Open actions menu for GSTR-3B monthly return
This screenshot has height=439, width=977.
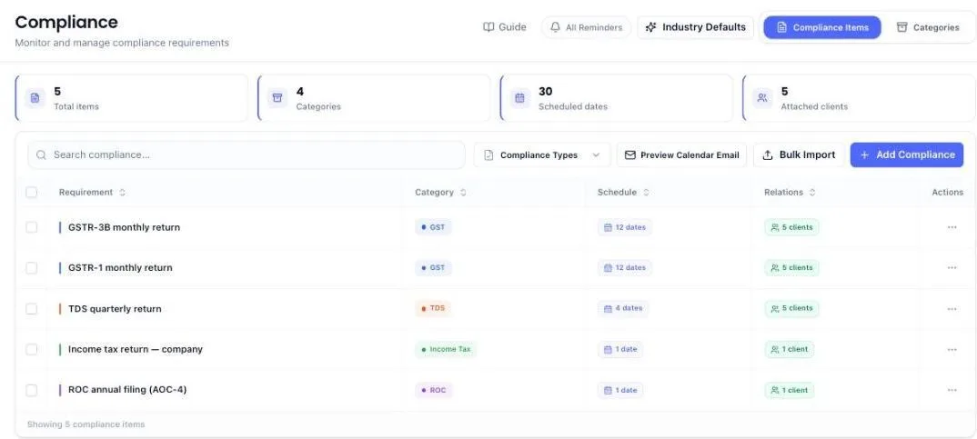point(952,227)
